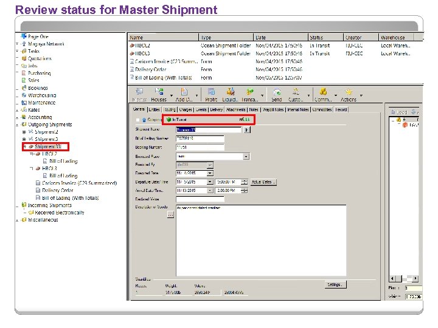Switch to the Events tab
Image resolution: width=438 pixels, height=328 pixels.
coord(201,109)
